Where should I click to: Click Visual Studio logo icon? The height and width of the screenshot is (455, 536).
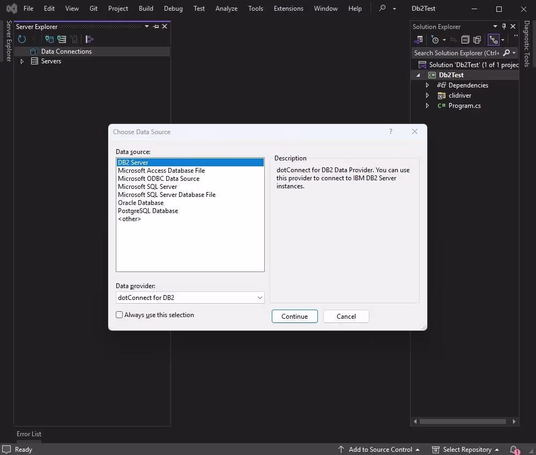click(x=12, y=9)
